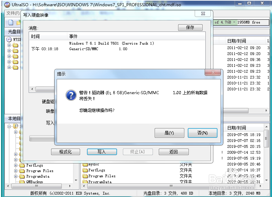The width and height of the screenshot is (272, 197).
Task: Click local file list scroll down arrow
Action: pos(266,180)
